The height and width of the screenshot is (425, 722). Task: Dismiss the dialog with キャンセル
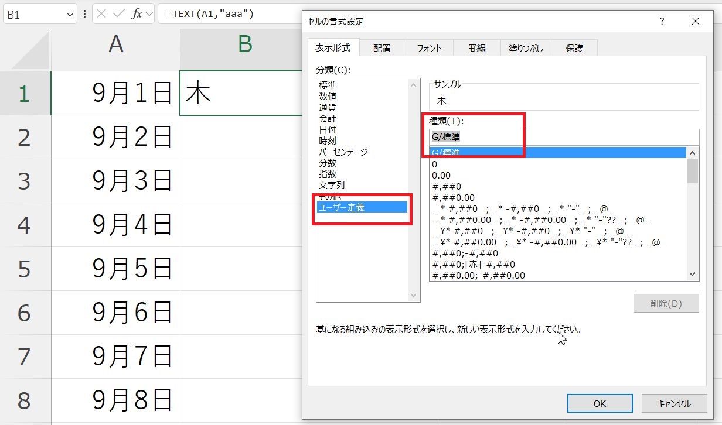pos(673,403)
